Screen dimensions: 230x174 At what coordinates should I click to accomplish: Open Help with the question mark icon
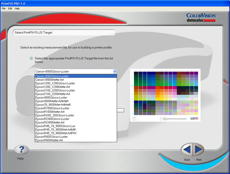coord(22,149)
